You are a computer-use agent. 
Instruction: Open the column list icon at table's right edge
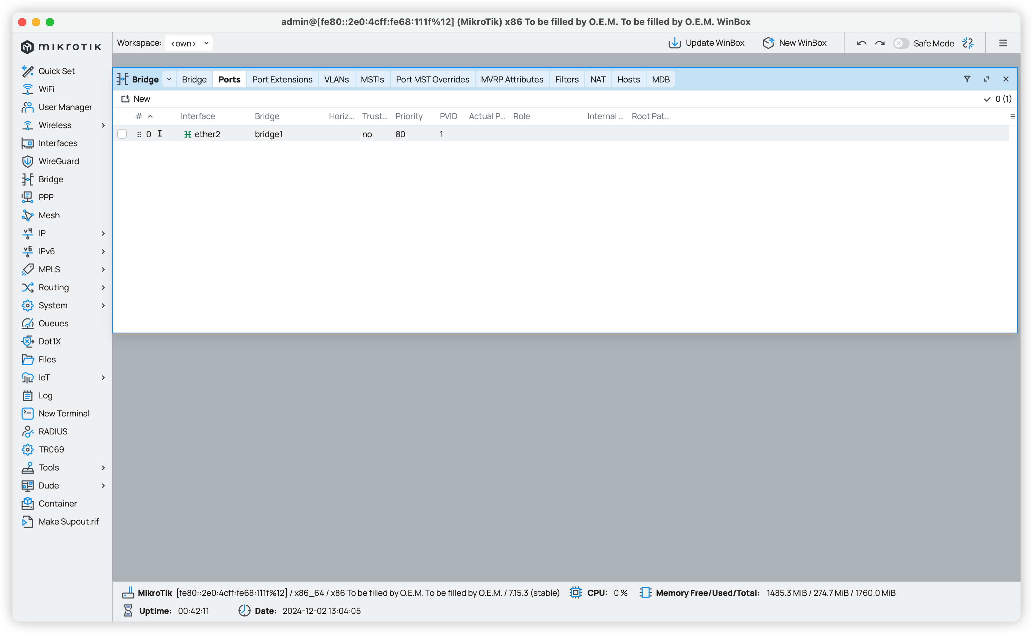click(x=1013, y=116)
